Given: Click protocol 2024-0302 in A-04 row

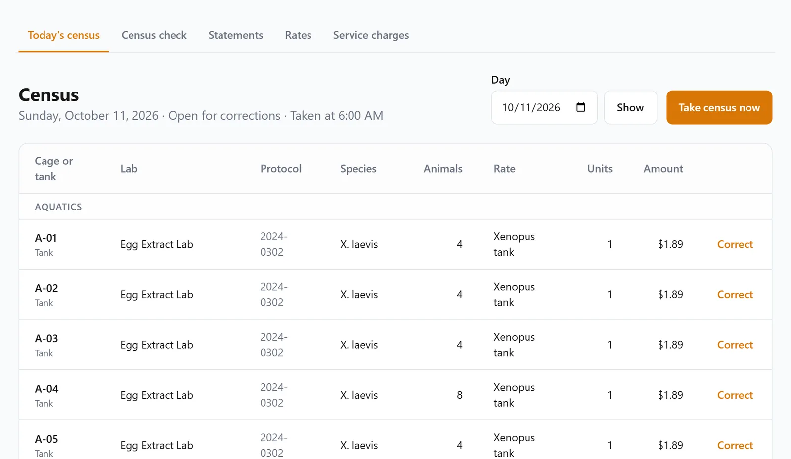Looking at the screenshot, I should 274,395.
